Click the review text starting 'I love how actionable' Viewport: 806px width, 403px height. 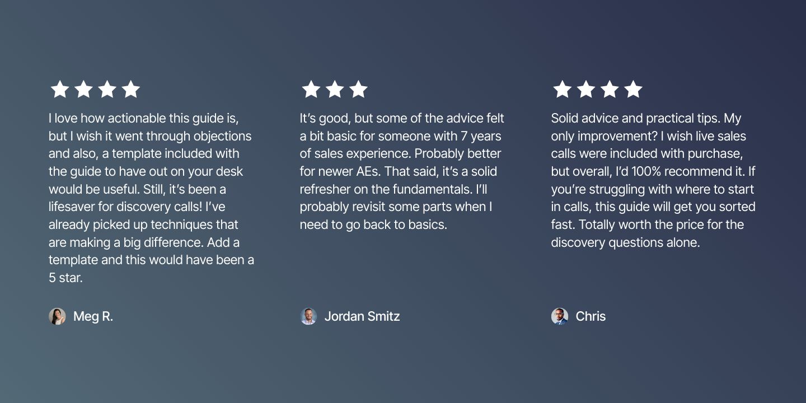coord(151,198)
